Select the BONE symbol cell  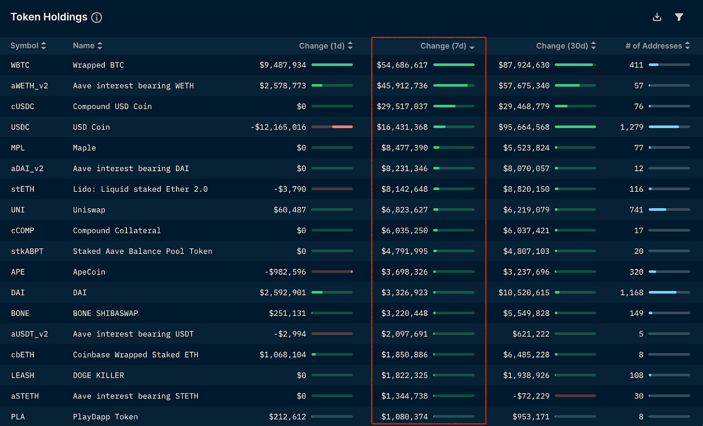(x=20, y=313)
